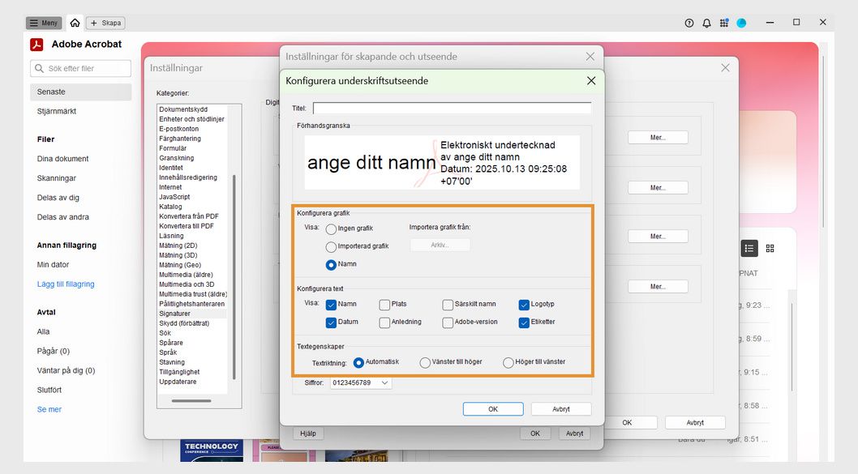Uncheck the Logotyp checkbox
The height and width of the screenshot is (474, 858).
click(x=523, y=304)
